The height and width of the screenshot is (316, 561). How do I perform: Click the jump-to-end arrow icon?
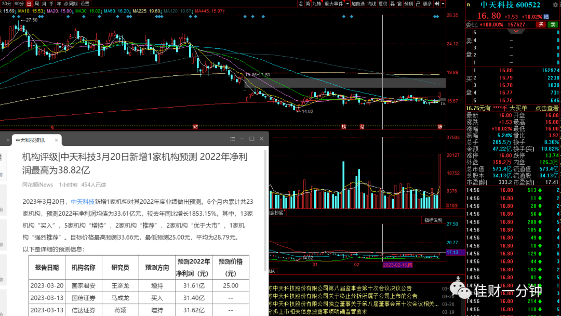[437, 4]
